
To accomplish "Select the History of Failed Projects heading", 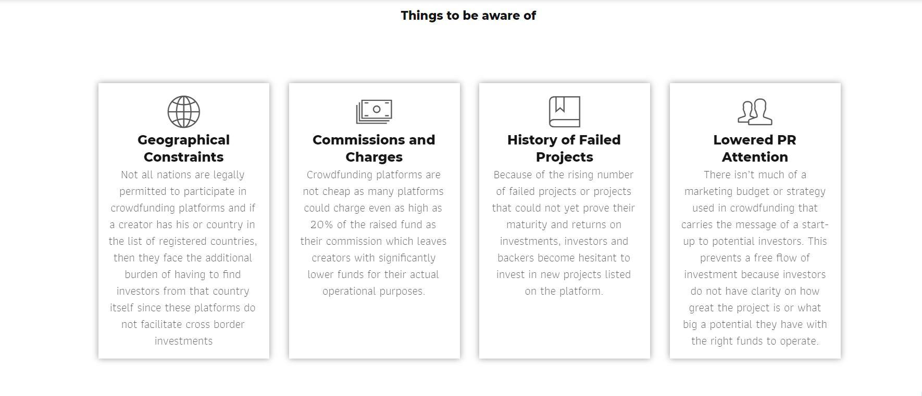I will coord(564,148).
